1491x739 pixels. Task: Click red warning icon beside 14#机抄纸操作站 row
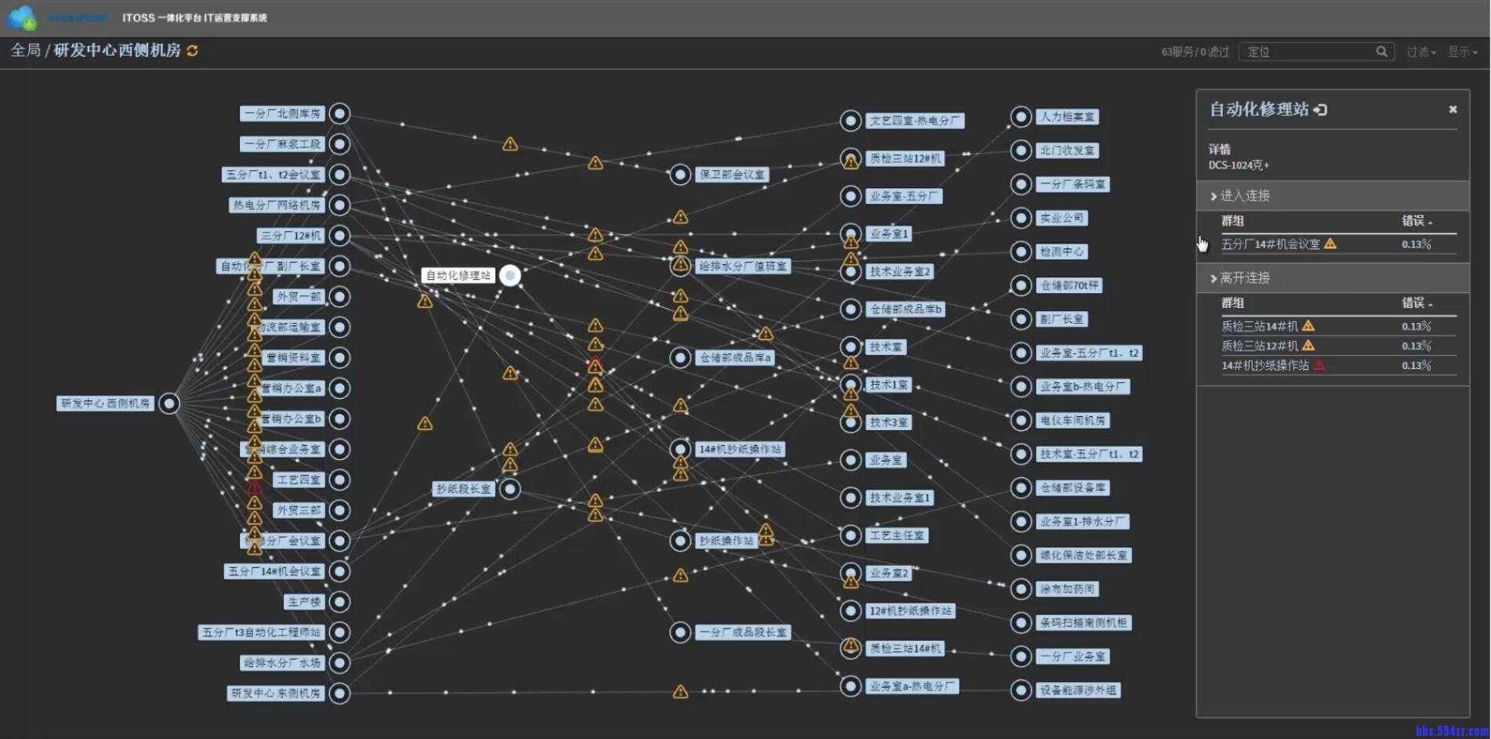pos(1319,365)
